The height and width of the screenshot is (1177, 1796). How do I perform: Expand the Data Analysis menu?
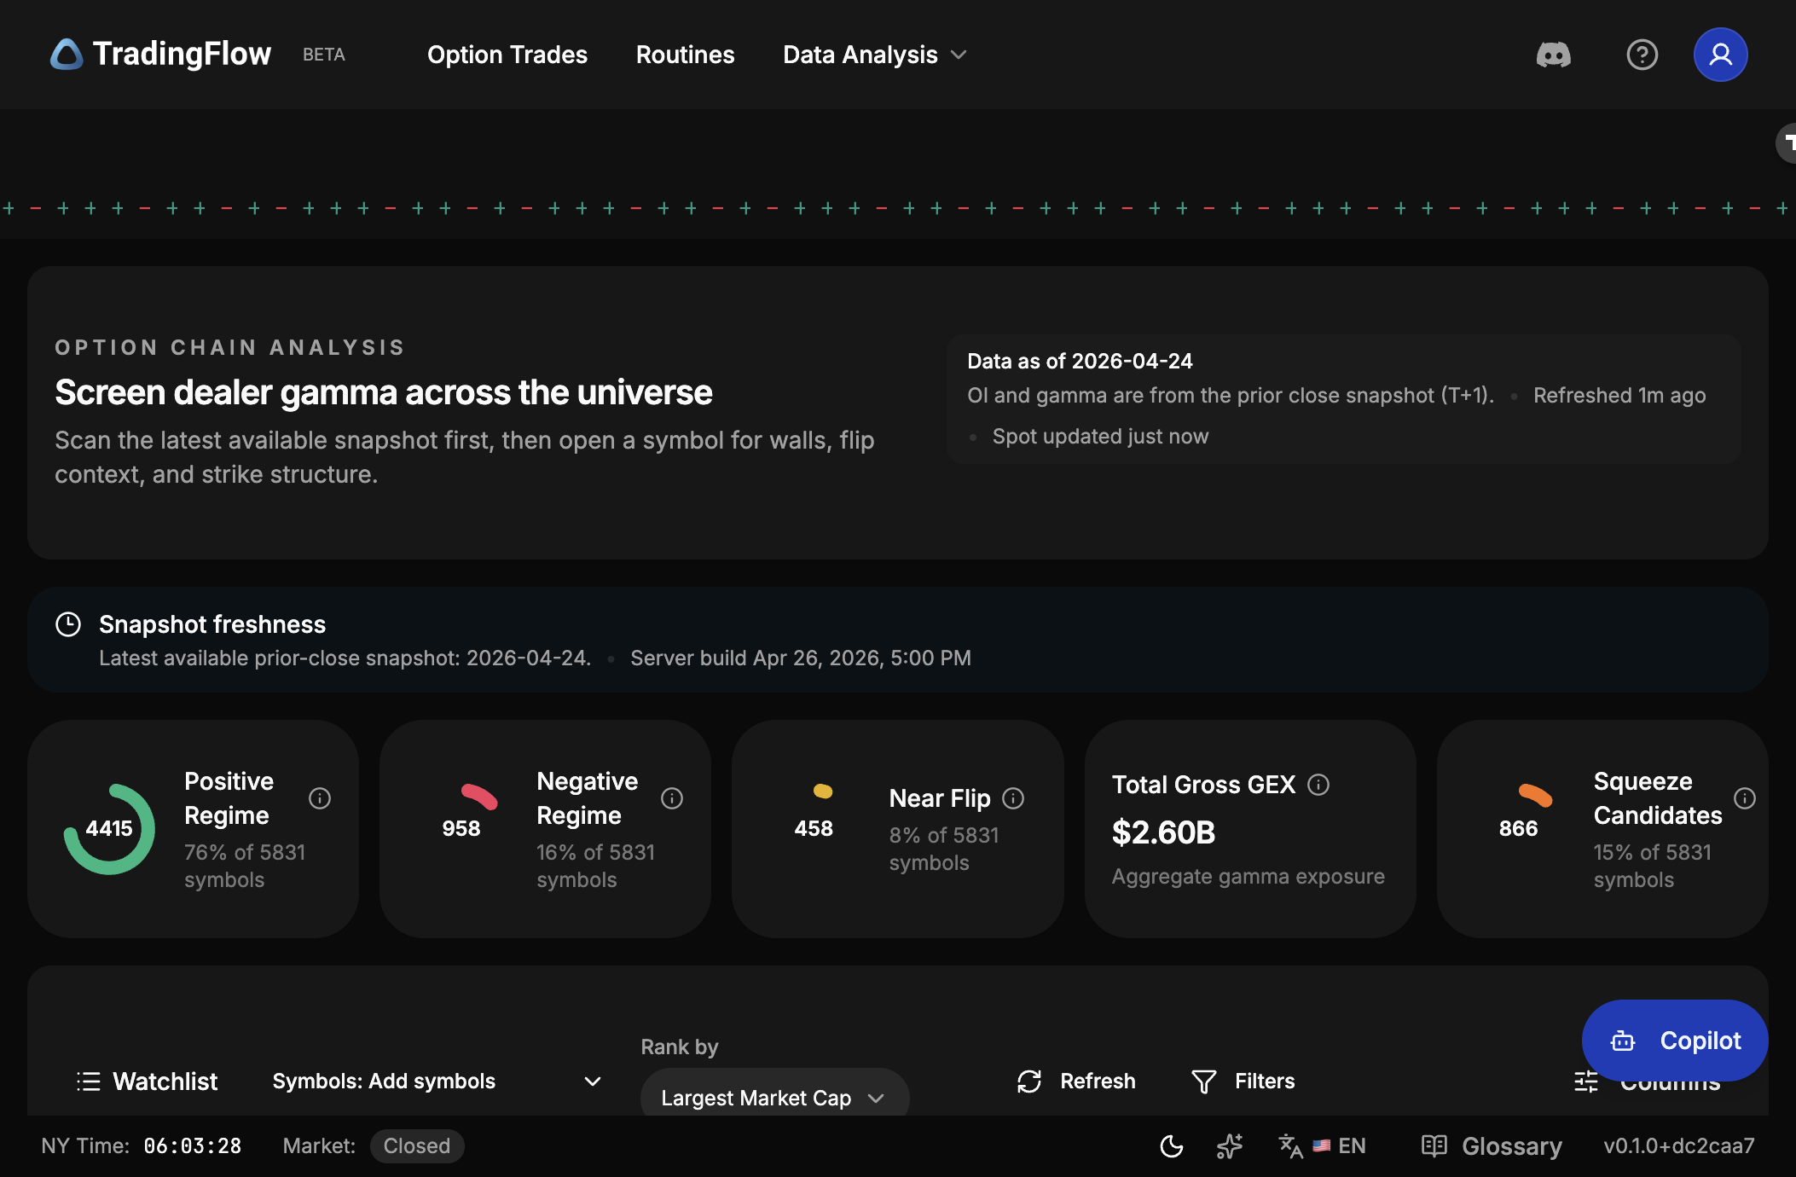[x=874, y=54]
